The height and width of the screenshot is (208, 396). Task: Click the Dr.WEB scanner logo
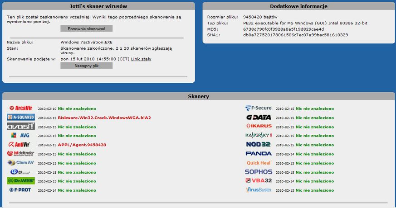click(x=21, y=181)
